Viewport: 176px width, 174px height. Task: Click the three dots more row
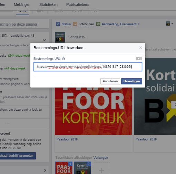pyautogui.click(x=7, y=123)
